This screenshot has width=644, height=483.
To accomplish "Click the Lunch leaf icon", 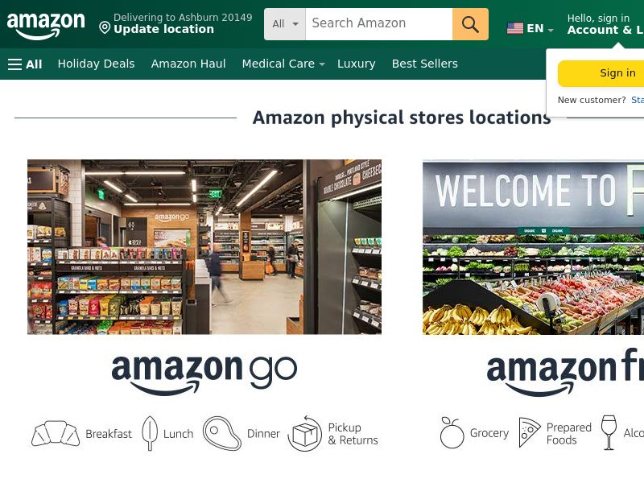I will click(x=150, y=433).
